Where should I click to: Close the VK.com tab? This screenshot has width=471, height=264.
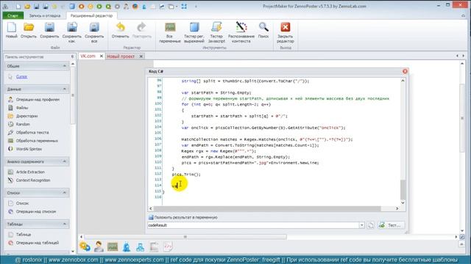pos(102,56)
